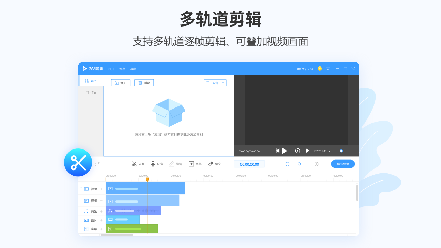
Task: Switch to the 作品 tab
Action: point(91,92)
